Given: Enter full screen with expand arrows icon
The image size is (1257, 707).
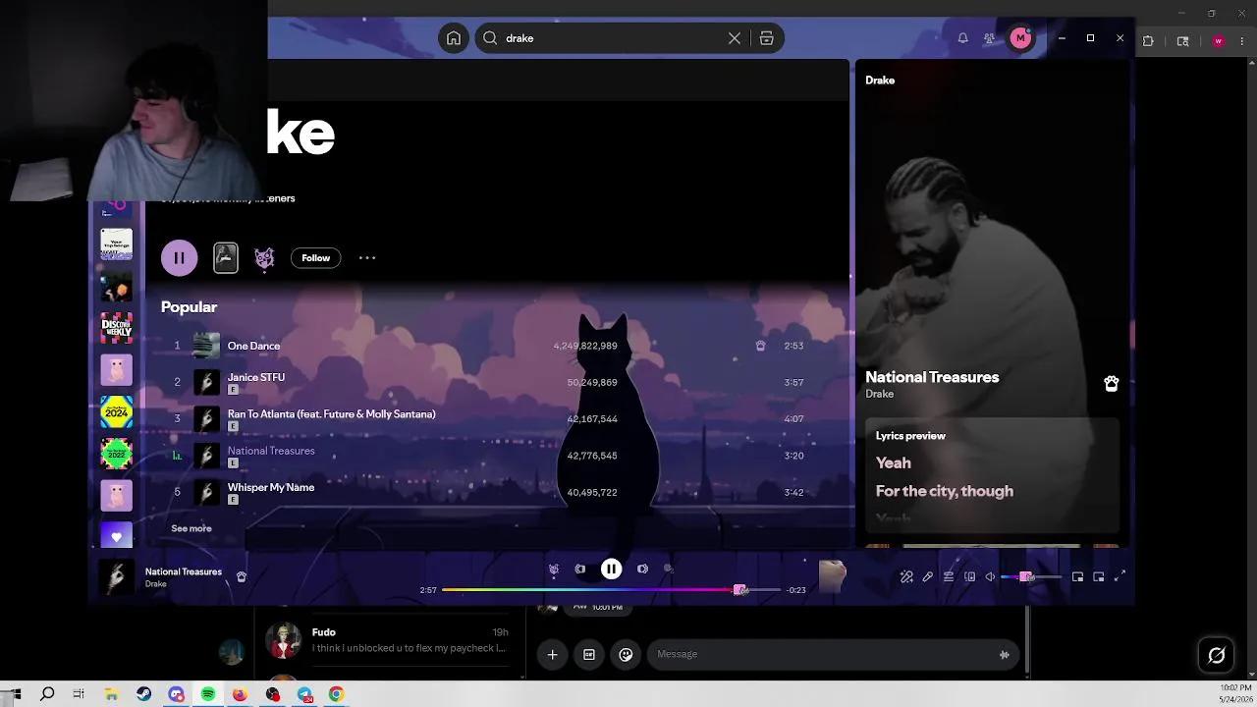Looking at the screenshot, I should point(1120,577).
